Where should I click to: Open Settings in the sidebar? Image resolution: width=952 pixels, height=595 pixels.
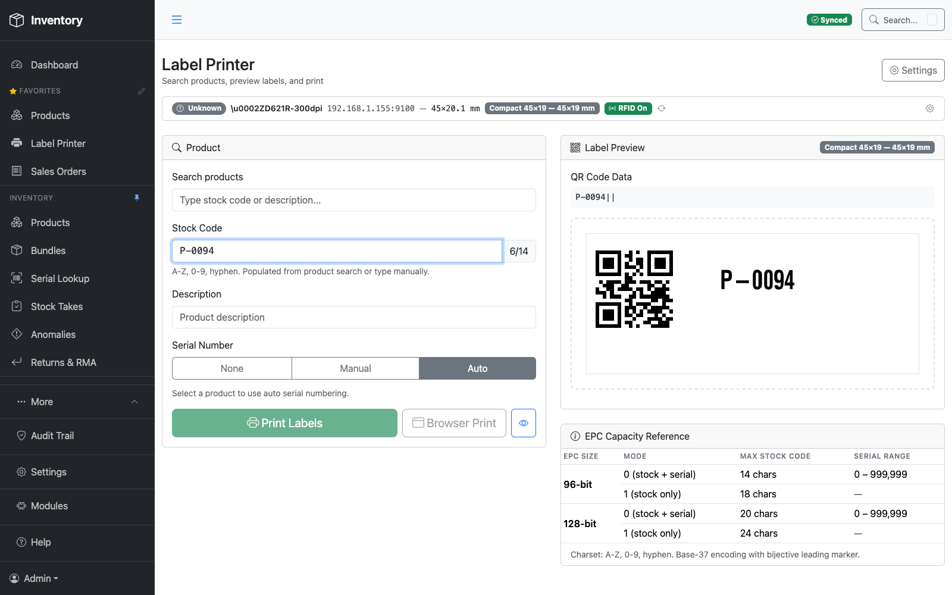77,472
